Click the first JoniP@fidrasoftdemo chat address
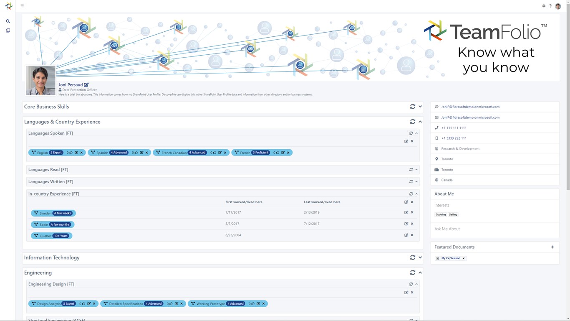This screenshot has height=321, width=570. (470, 107)
